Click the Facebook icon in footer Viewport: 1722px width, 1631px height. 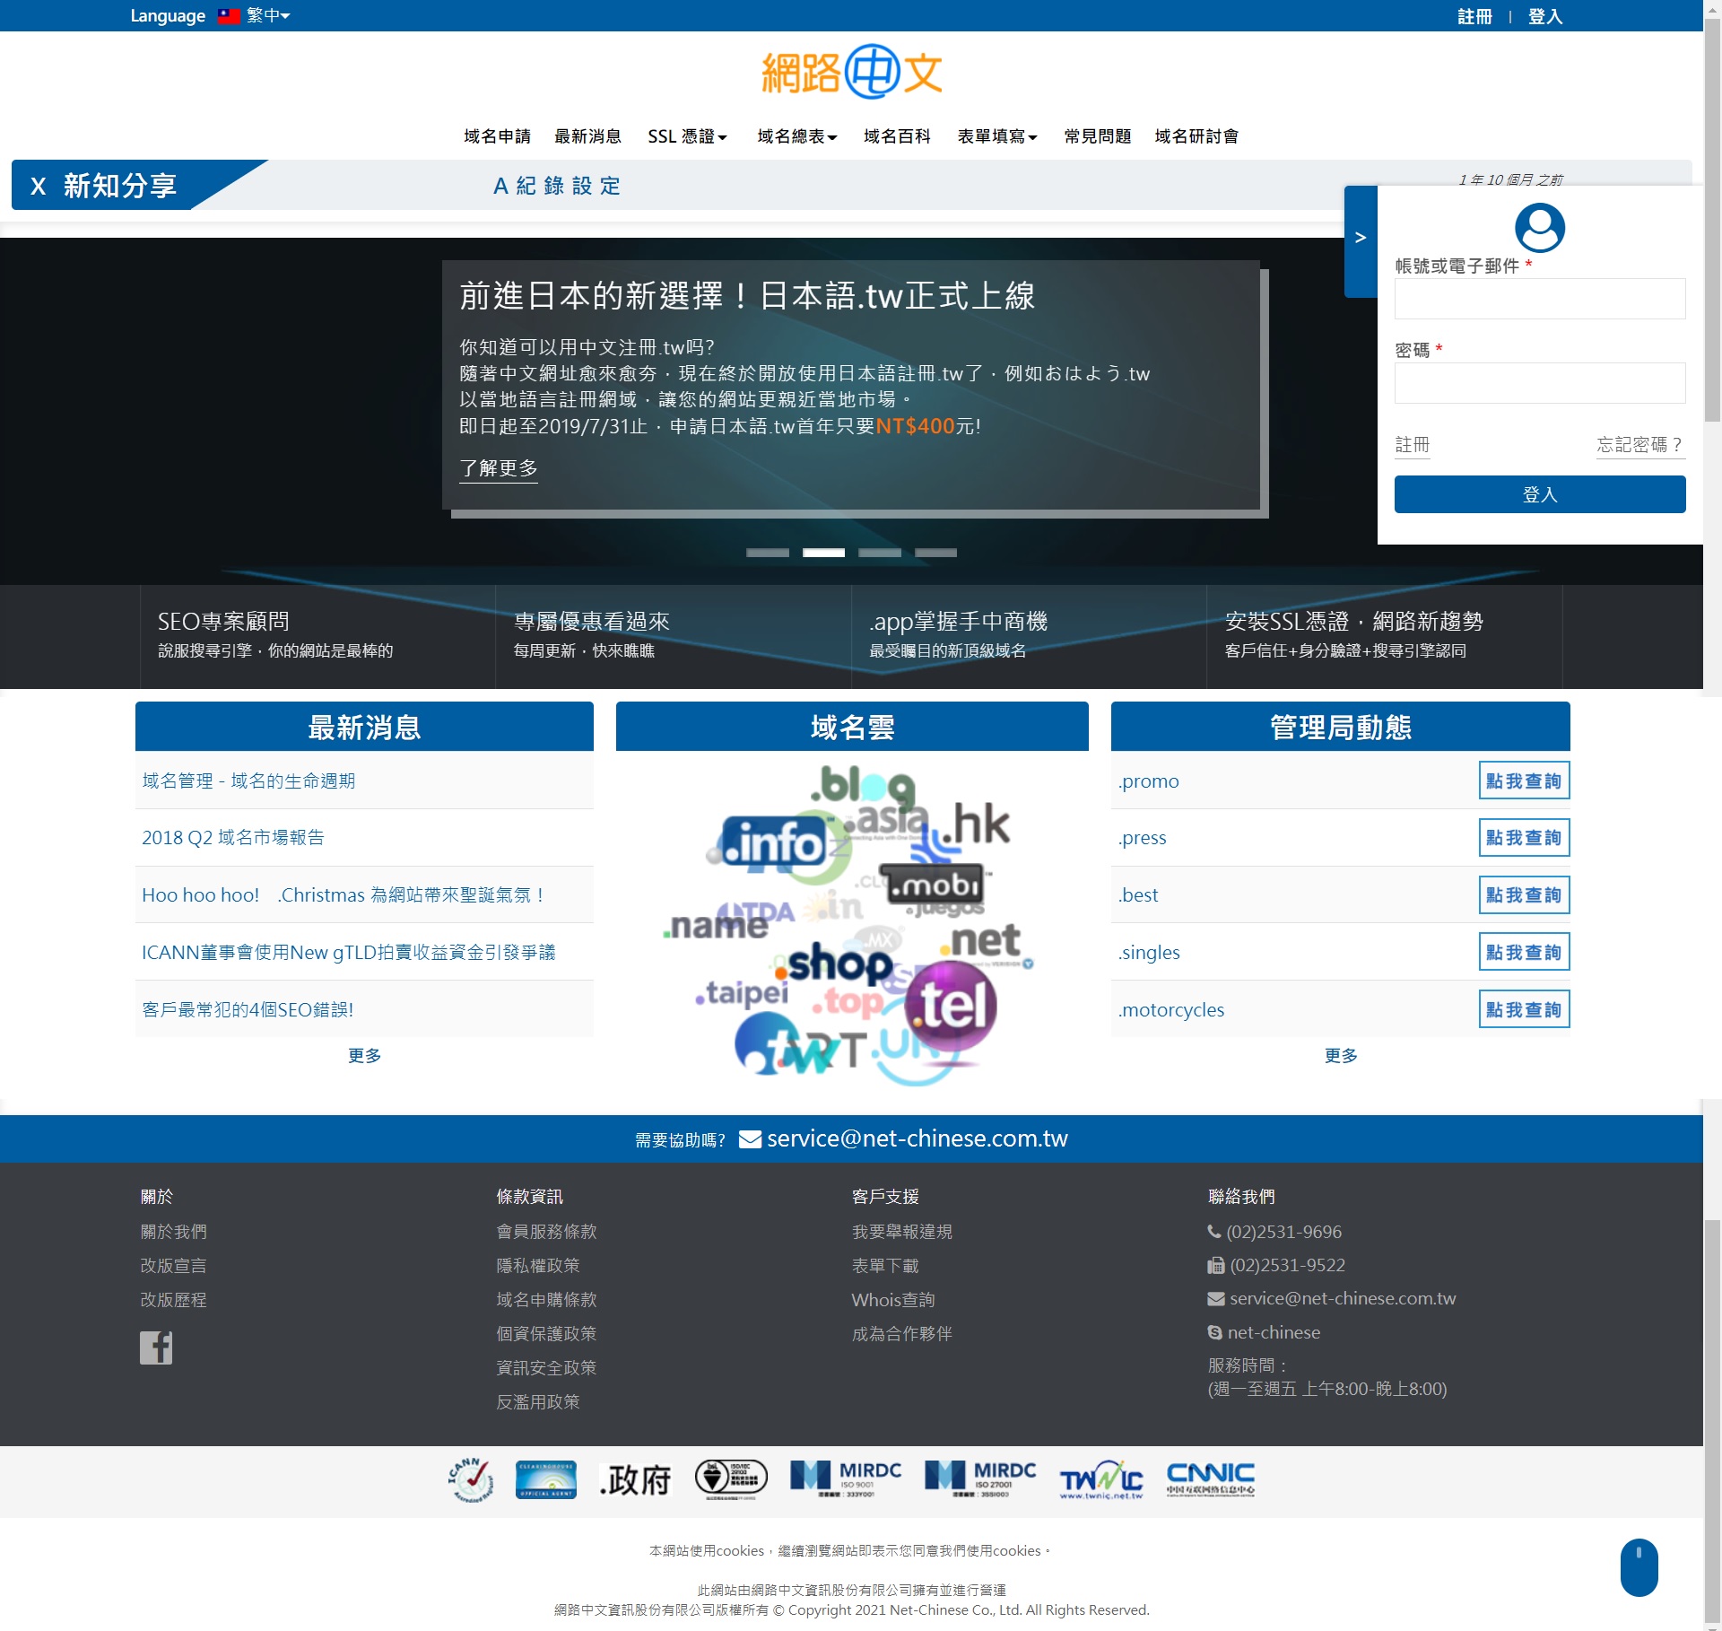[x=155, y=1348]
